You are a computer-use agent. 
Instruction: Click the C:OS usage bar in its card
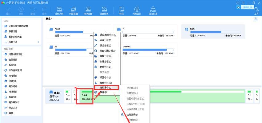[216, 32]
